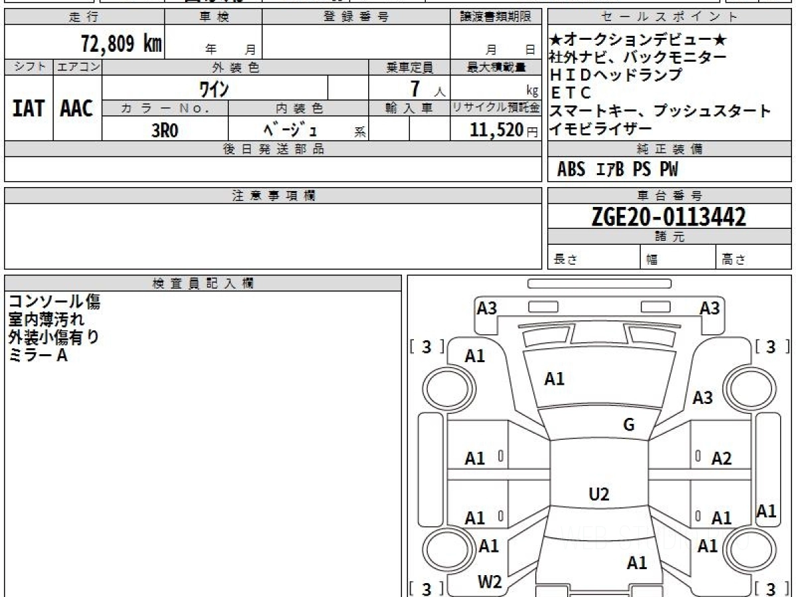Click the 高さ dimension label
Viewport: 796px width, 597px height.
(x=734, y=261)
